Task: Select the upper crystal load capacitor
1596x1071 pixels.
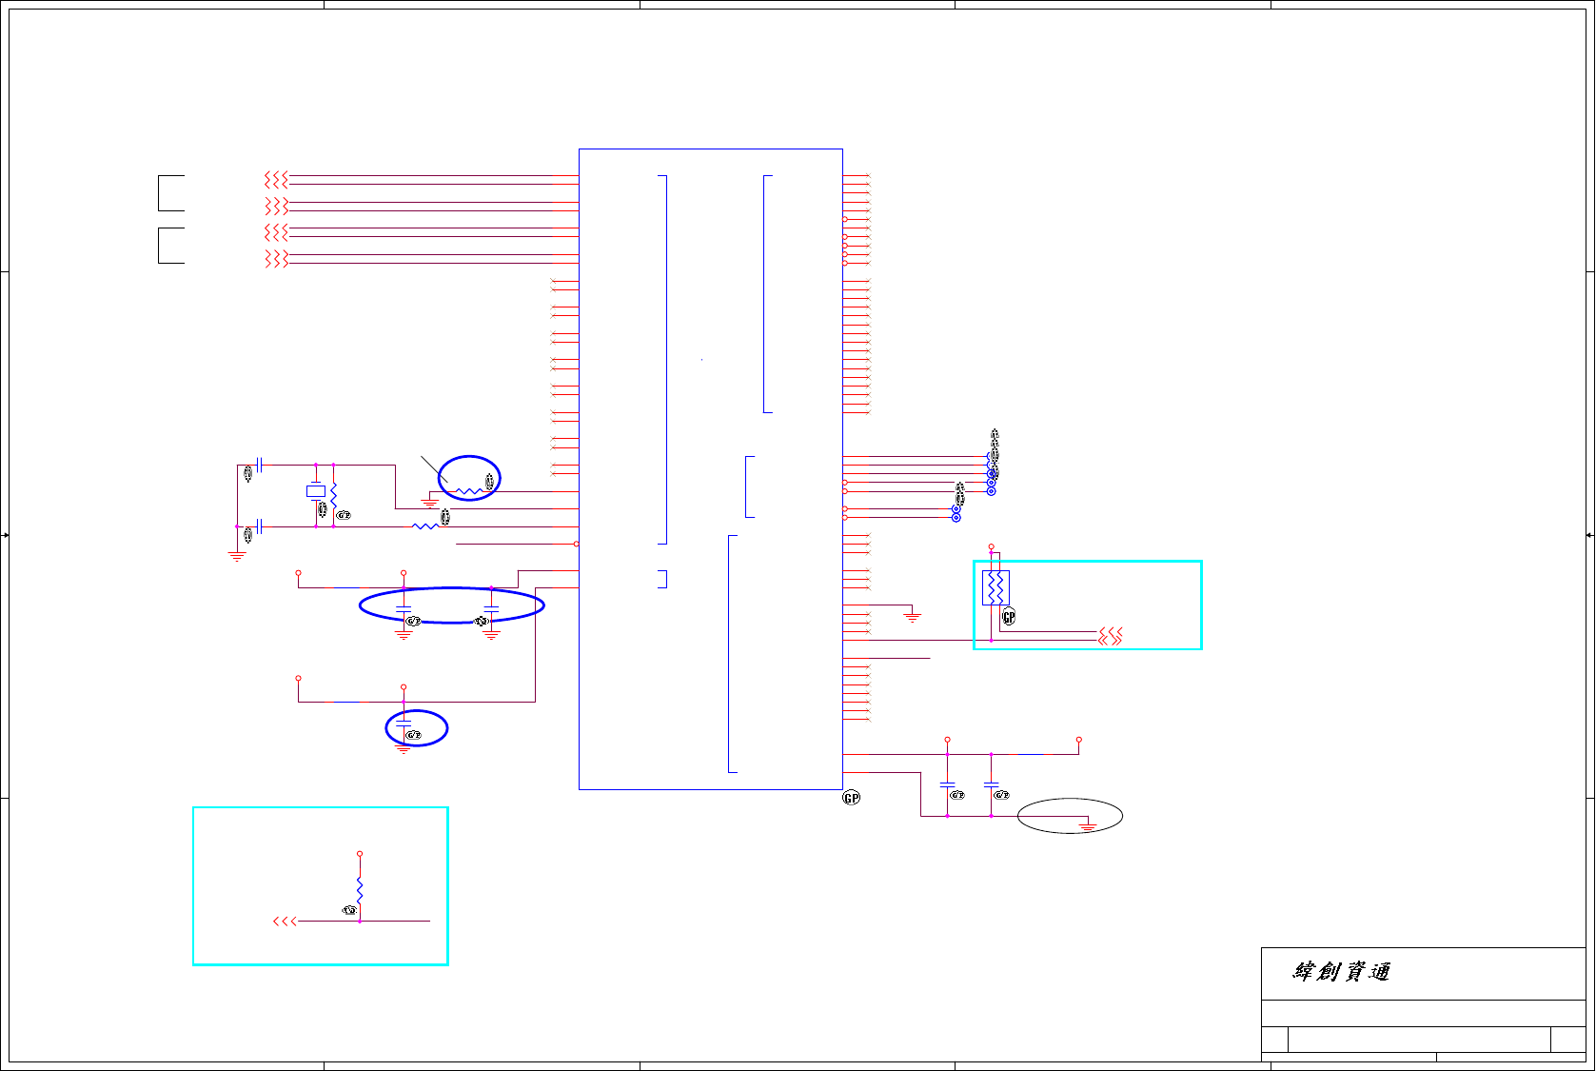Action: [259, 465]
